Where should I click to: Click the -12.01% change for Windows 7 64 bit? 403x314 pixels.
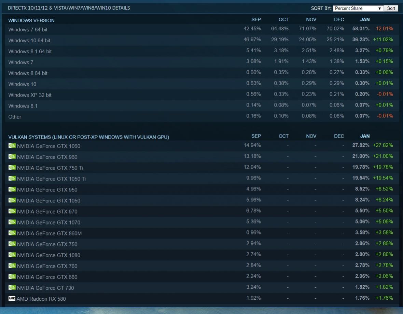coord(384,28)
